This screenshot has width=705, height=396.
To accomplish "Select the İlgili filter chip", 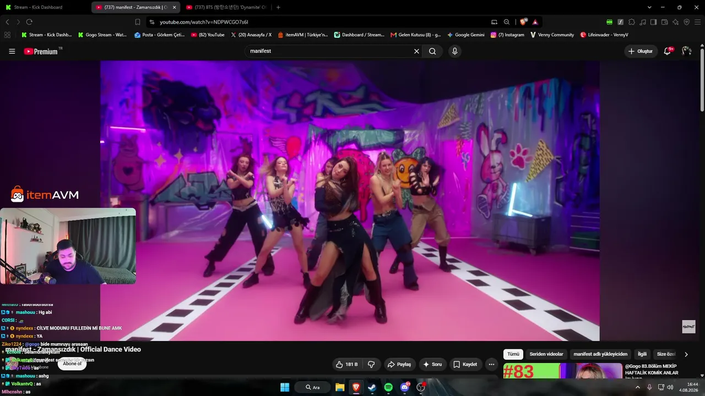I will pos(642,354).
